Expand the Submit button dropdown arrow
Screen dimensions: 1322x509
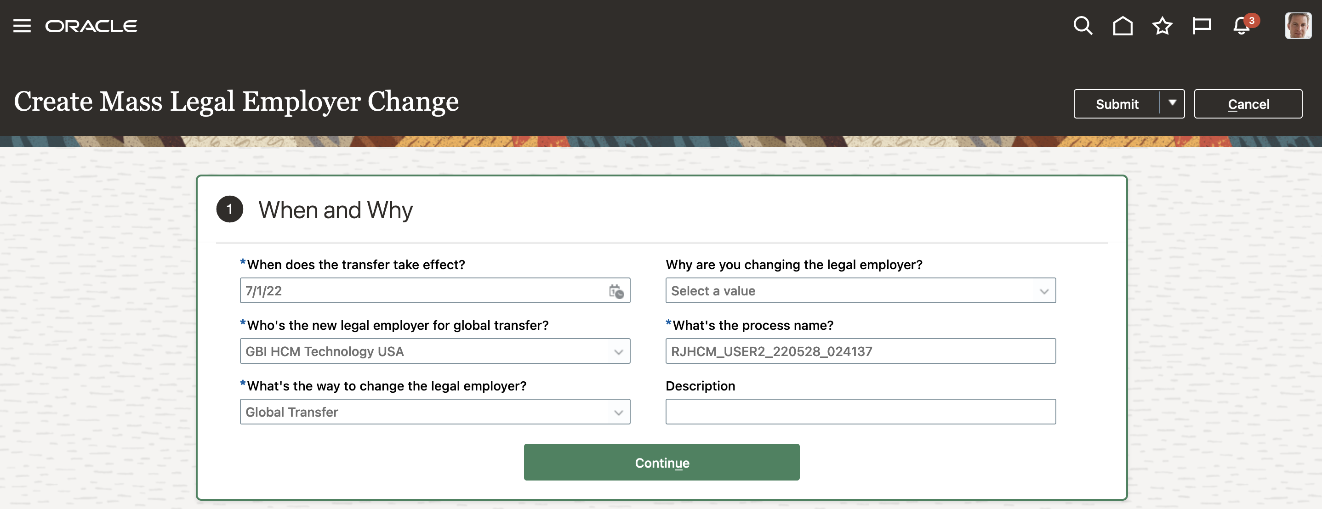pyautogui.click(x=1172, y=104)
